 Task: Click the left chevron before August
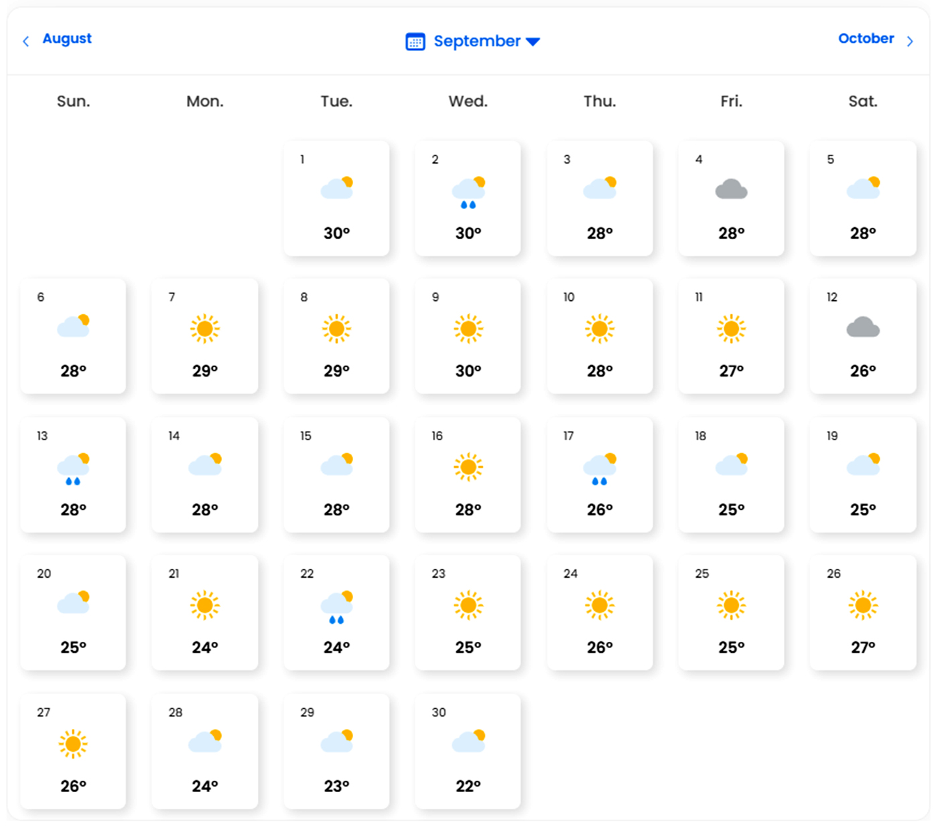26,42
